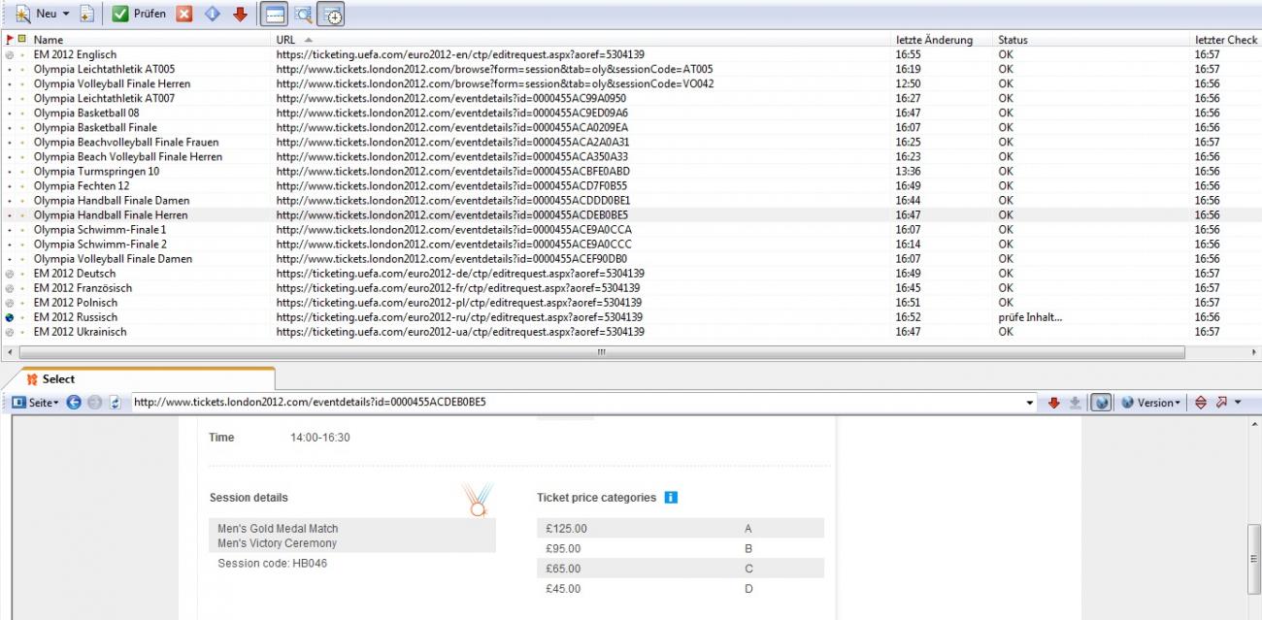Toggle the list pane view button
Image resolution: width=1262 pixels, height=620 pixels.
(275, 15)
